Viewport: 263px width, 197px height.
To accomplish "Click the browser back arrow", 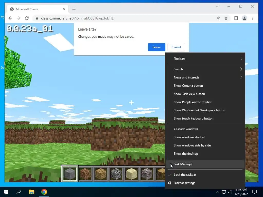I will (x=10, y=18).
